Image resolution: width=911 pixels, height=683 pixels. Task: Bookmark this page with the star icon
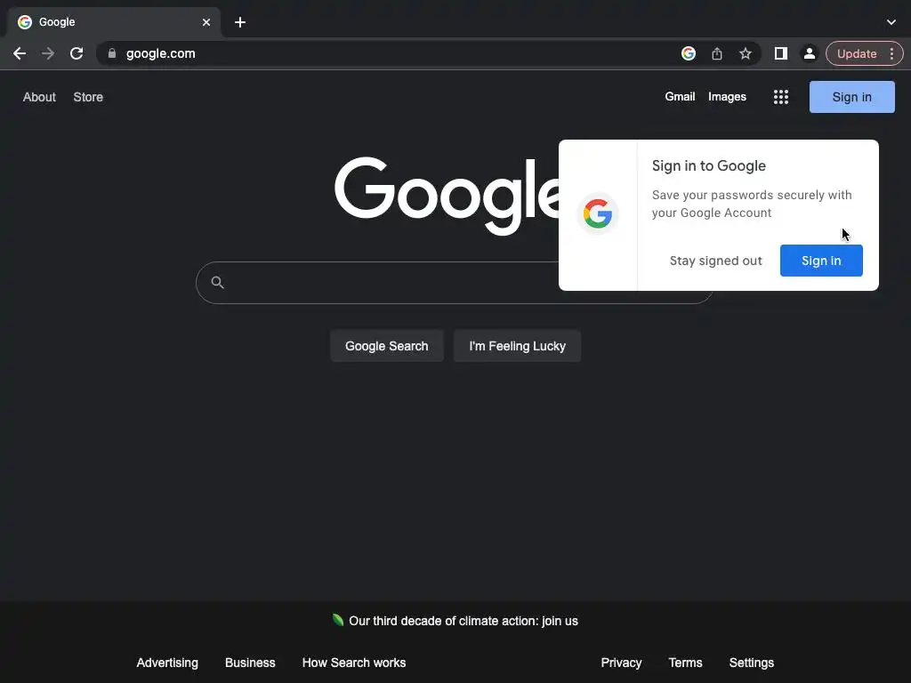[746, 53]
